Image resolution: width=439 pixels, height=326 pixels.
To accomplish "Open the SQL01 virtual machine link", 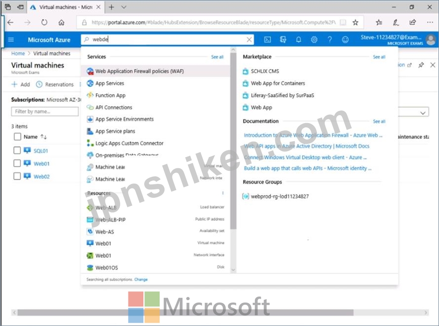I will point(40,151).
